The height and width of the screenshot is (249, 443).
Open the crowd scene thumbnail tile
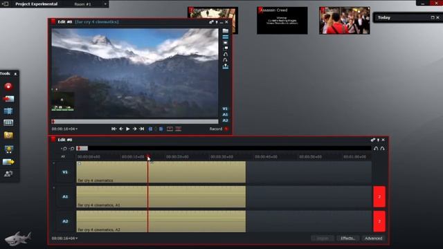345,20
